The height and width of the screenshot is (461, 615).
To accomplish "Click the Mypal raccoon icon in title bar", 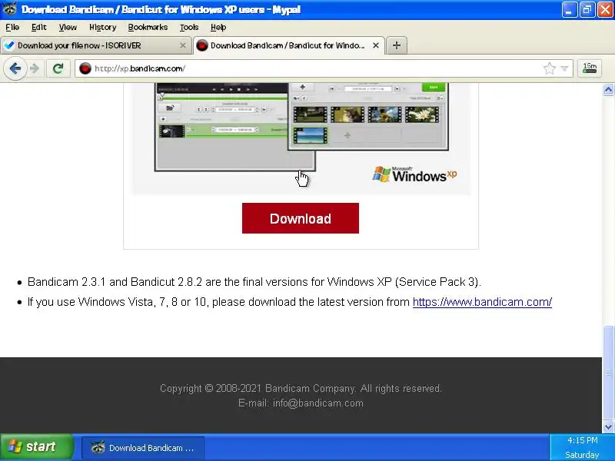I will tap(10, 8).
